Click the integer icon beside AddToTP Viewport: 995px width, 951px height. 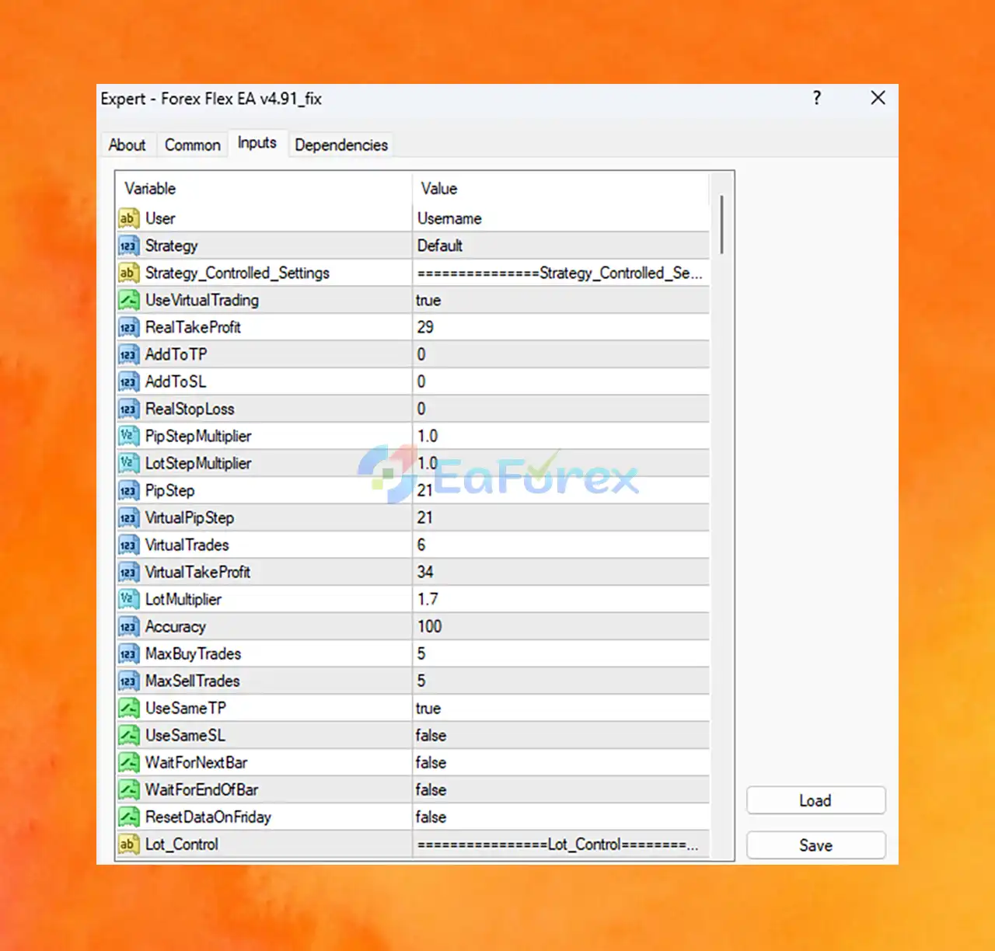128,354
